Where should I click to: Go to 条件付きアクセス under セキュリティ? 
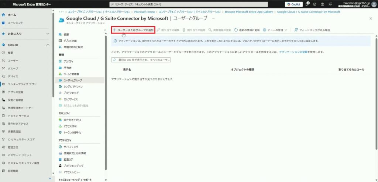click(x=72, y=120)
